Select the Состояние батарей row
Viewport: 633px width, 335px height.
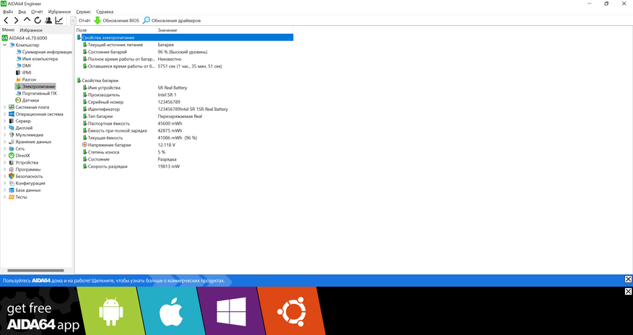(x=185, y=52)
